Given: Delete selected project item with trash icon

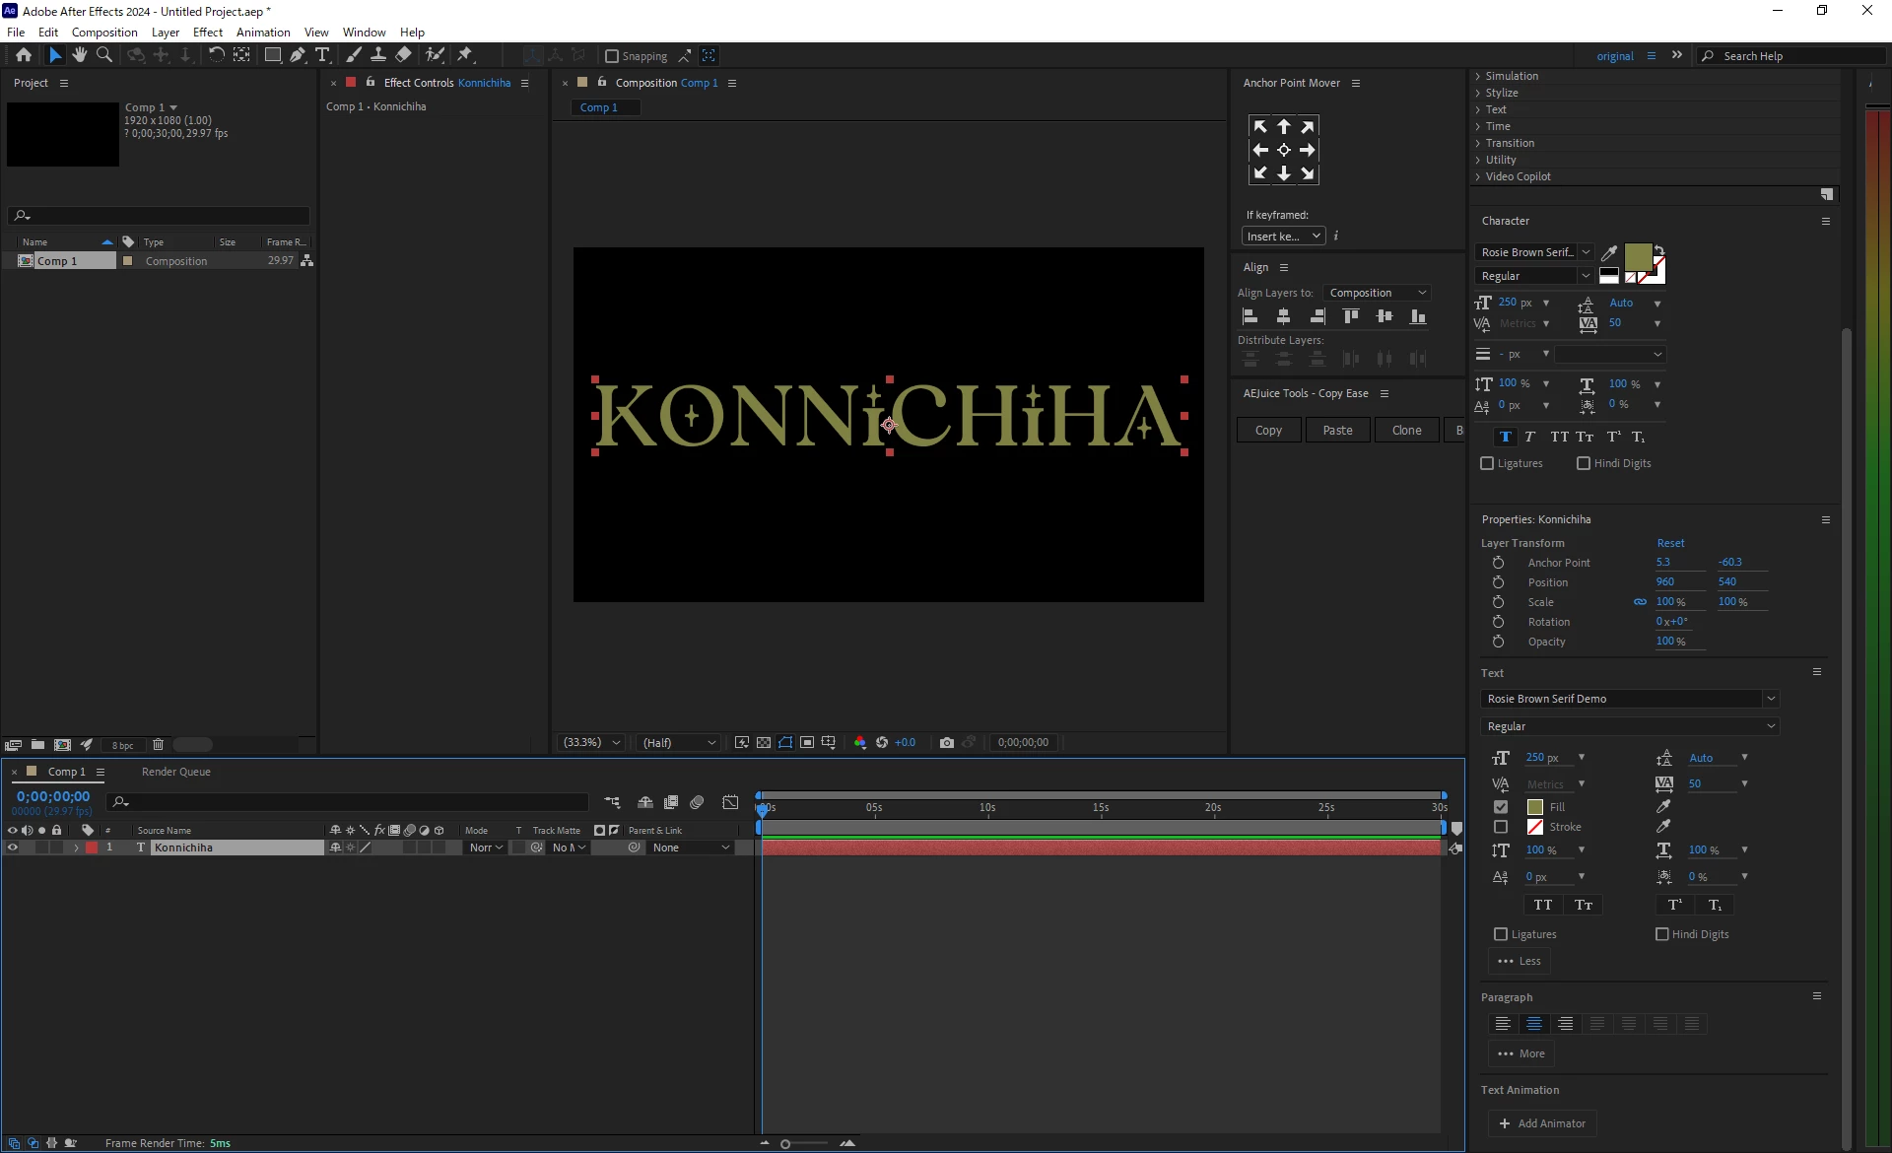Looking at the screenshot, I should click(x=158, y=745).
